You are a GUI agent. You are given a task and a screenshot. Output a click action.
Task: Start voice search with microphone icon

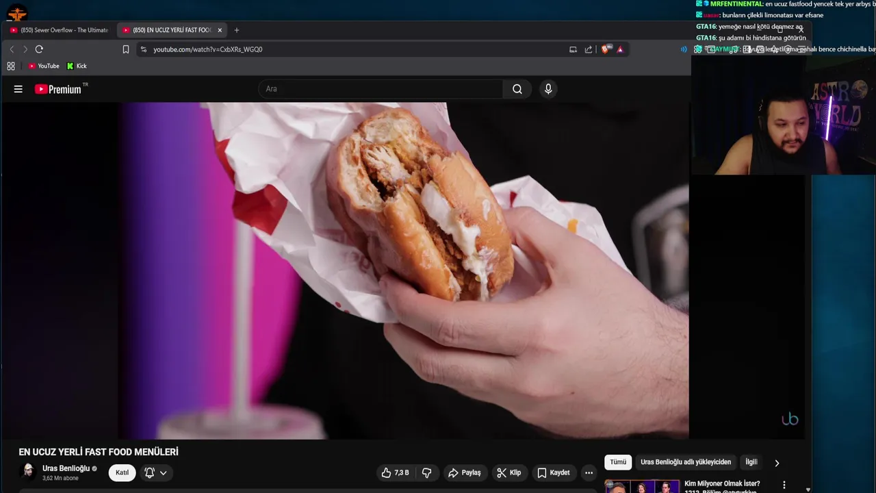click(548, 89)
